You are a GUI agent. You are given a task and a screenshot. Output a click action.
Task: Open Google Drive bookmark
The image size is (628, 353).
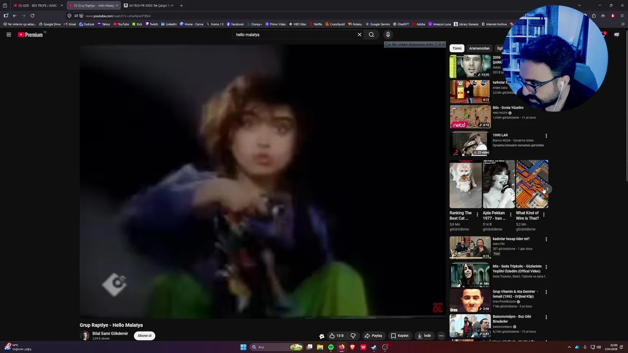click(x=50, y=24)
